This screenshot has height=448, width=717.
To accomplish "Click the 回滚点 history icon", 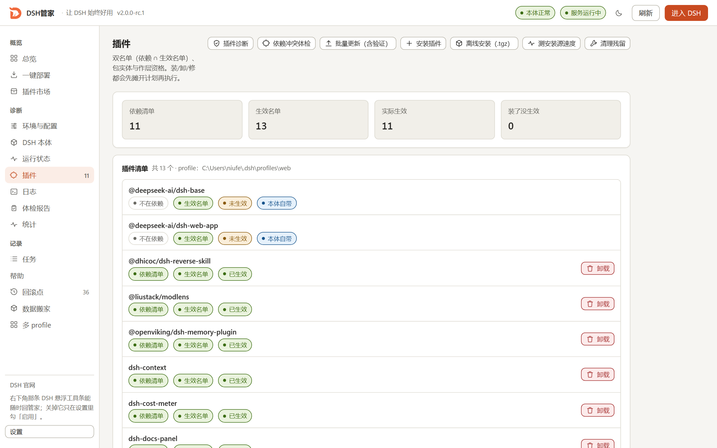I will click(14, 292).
